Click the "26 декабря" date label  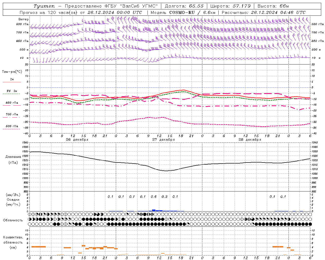pyautogui.click(x=77, y=139)
